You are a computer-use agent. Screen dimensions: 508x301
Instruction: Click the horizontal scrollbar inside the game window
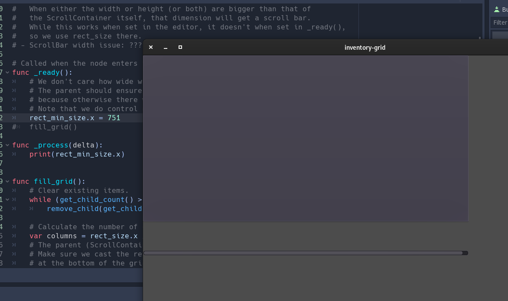click(303, 253)
